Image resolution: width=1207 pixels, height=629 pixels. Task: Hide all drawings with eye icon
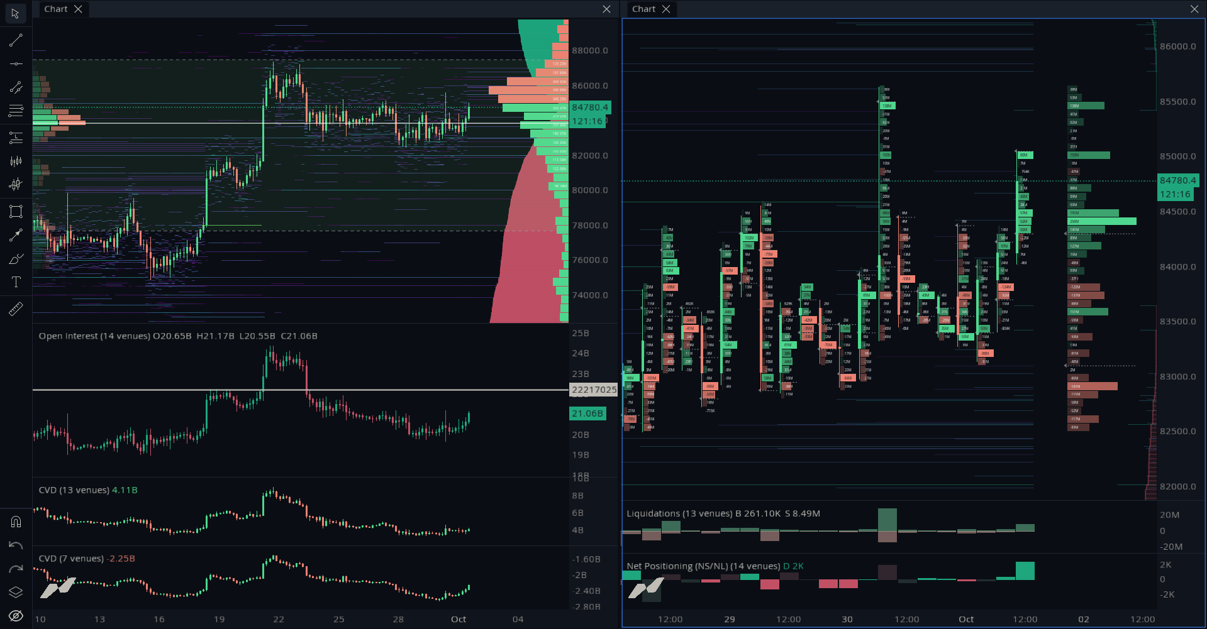16,616
